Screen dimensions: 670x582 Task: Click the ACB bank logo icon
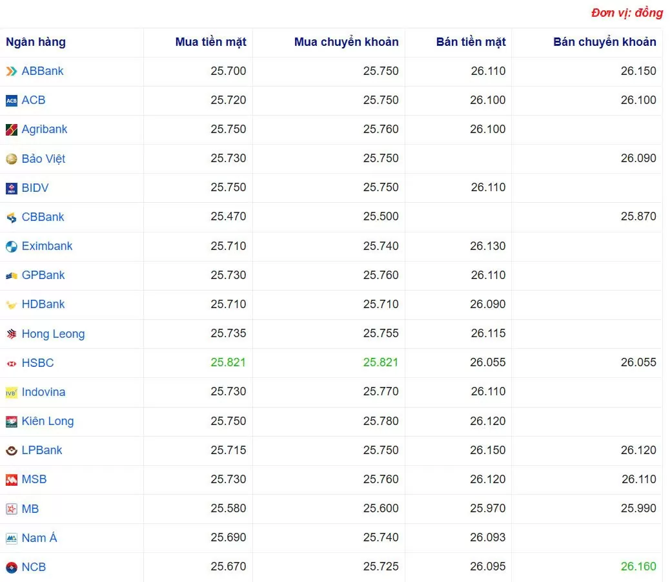[x=12, y=100]
